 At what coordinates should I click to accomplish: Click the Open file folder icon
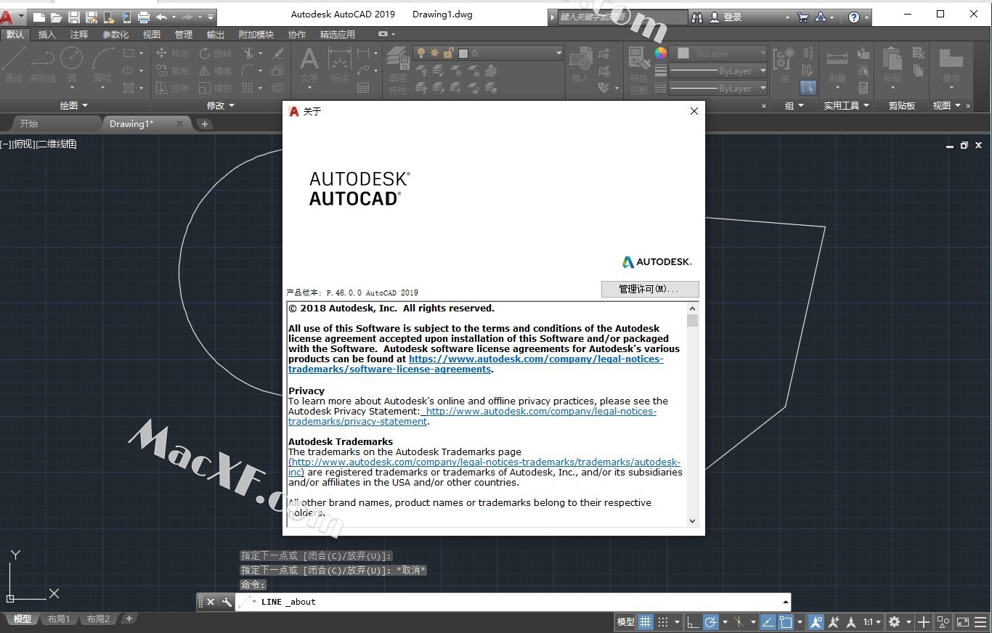click(56, 17)
